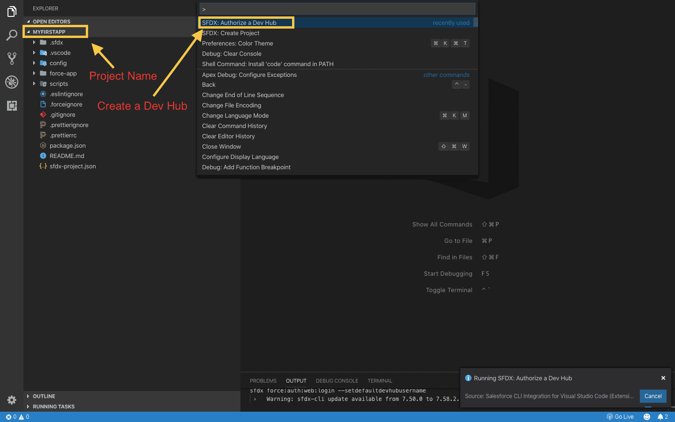Viewport: 675px width, 422px height.
Task: Open the README.md file
Action: pyautogui.click(x=67, y=156)
